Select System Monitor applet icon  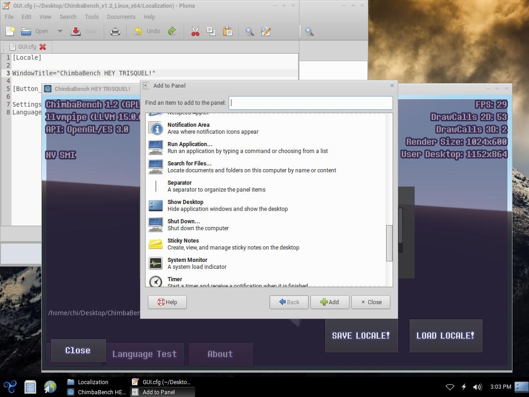pos(156,263)
